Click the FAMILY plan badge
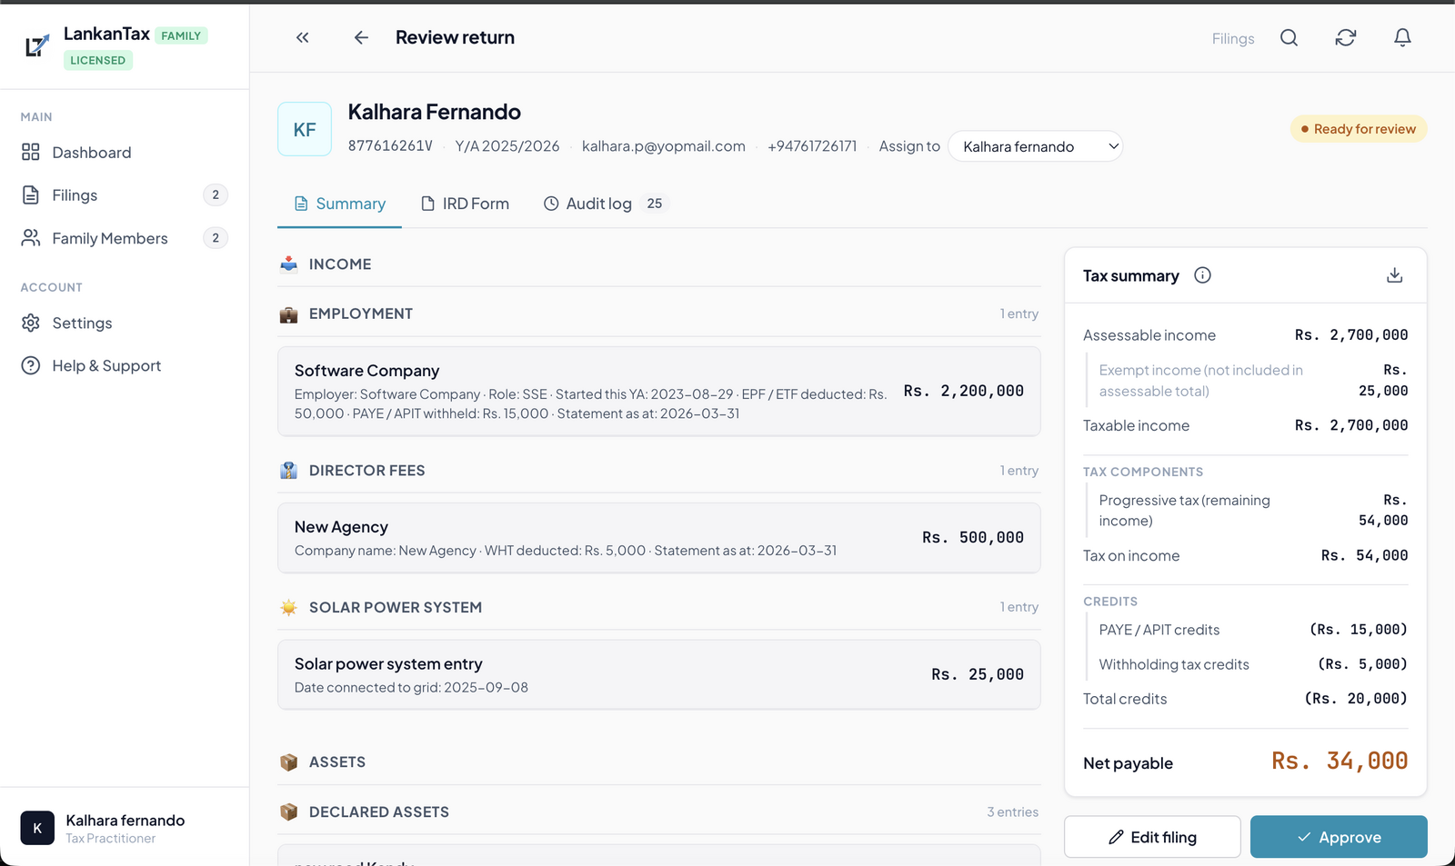The image size is (1455, 866). pyautogui.click(x=181, y=35)
